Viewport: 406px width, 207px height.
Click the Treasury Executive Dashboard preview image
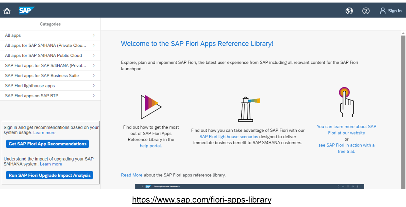[250, 186]
